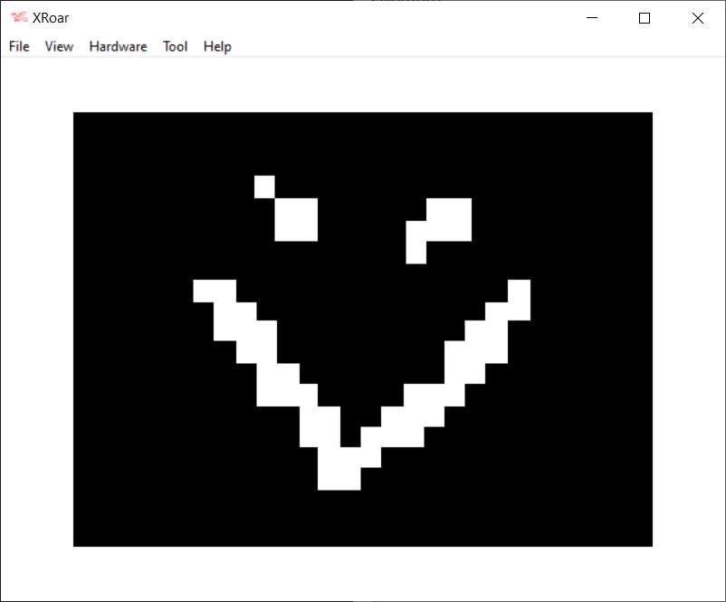Image resolution: width=726 pixels, height=602 pixels.
Task: Open the Tool menu
Action: (x=175, y=46)
